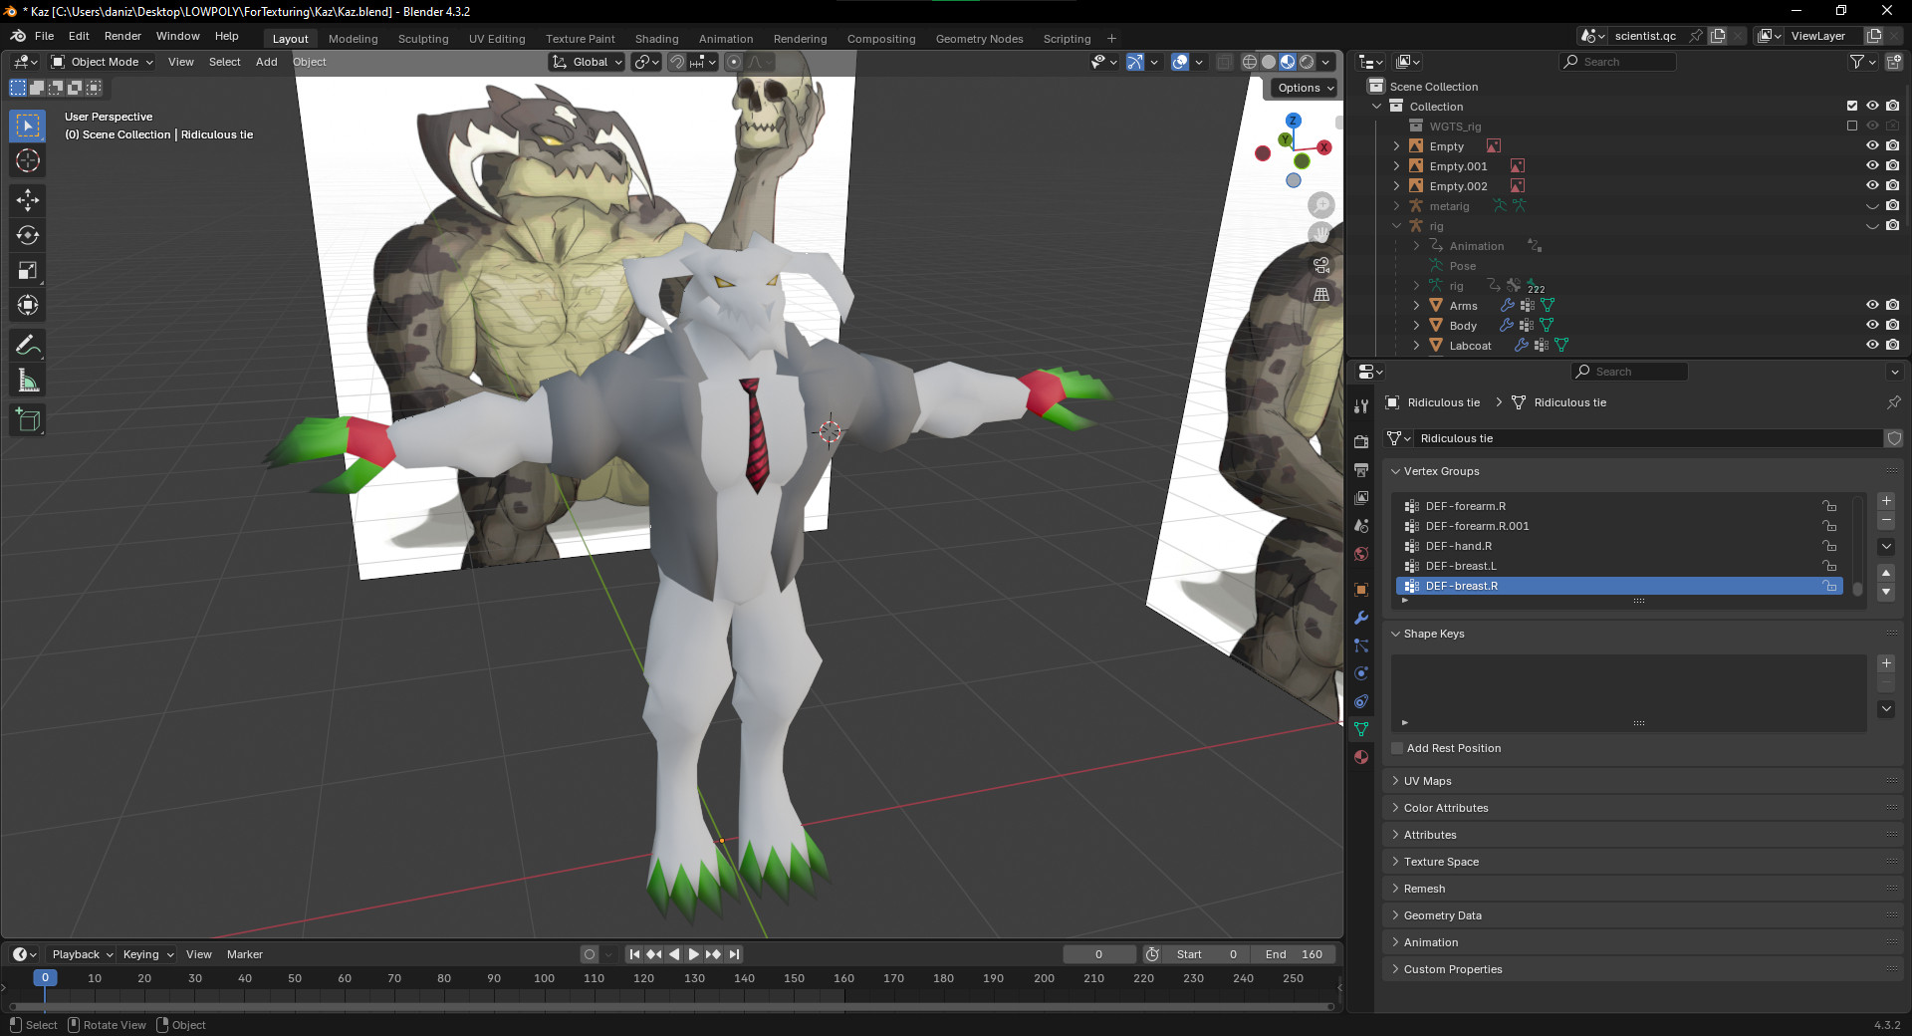Switch to orthographic/perspective grid icon
This screenshot has width=1912, height=1036.
point(1321,295)
